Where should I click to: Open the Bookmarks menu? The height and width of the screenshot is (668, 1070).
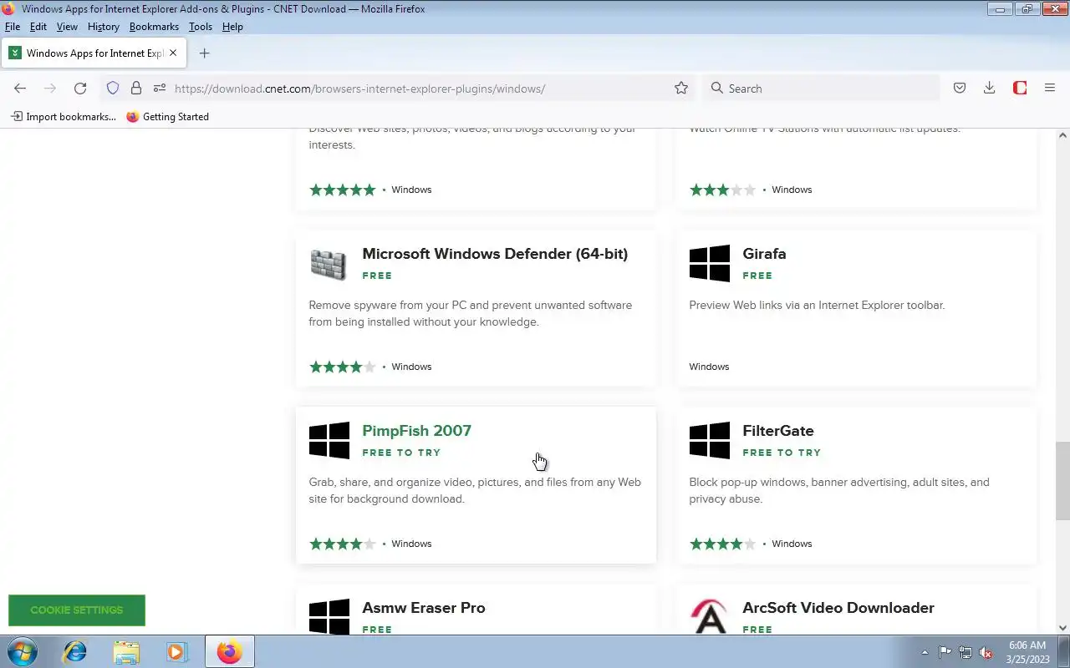coord(154,27)
